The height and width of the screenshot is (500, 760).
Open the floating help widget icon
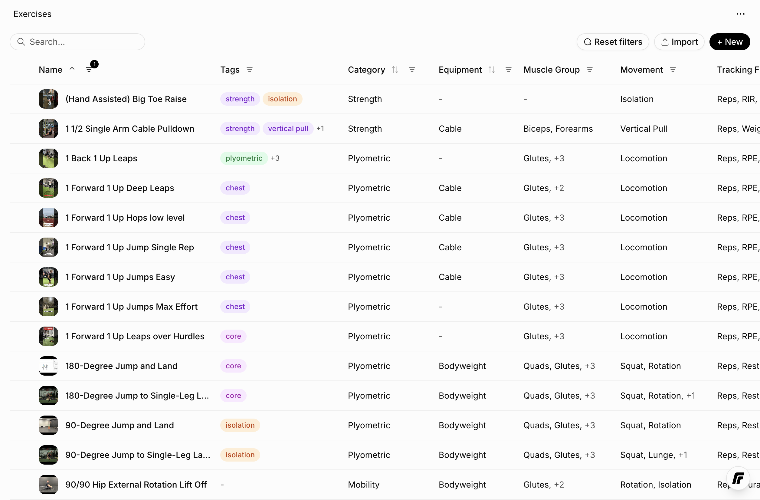click(x=738, y=478)
